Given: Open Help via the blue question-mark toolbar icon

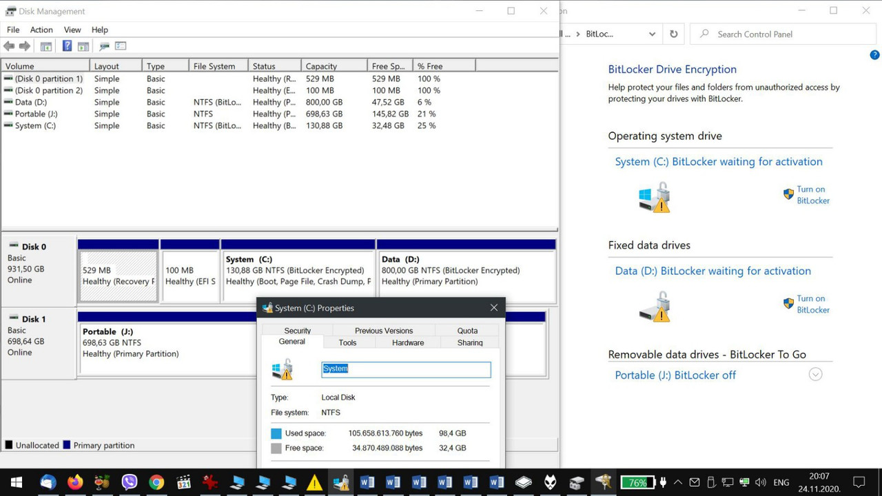Looking at the screenshot, I should pyautogui.click(x=67, y=46).
